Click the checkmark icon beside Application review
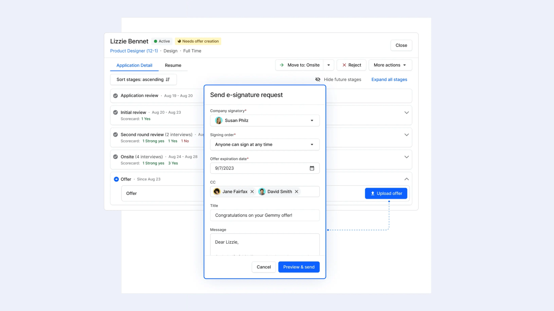The width and height of the screenshot is (554, 311). (x=116, y=95)
